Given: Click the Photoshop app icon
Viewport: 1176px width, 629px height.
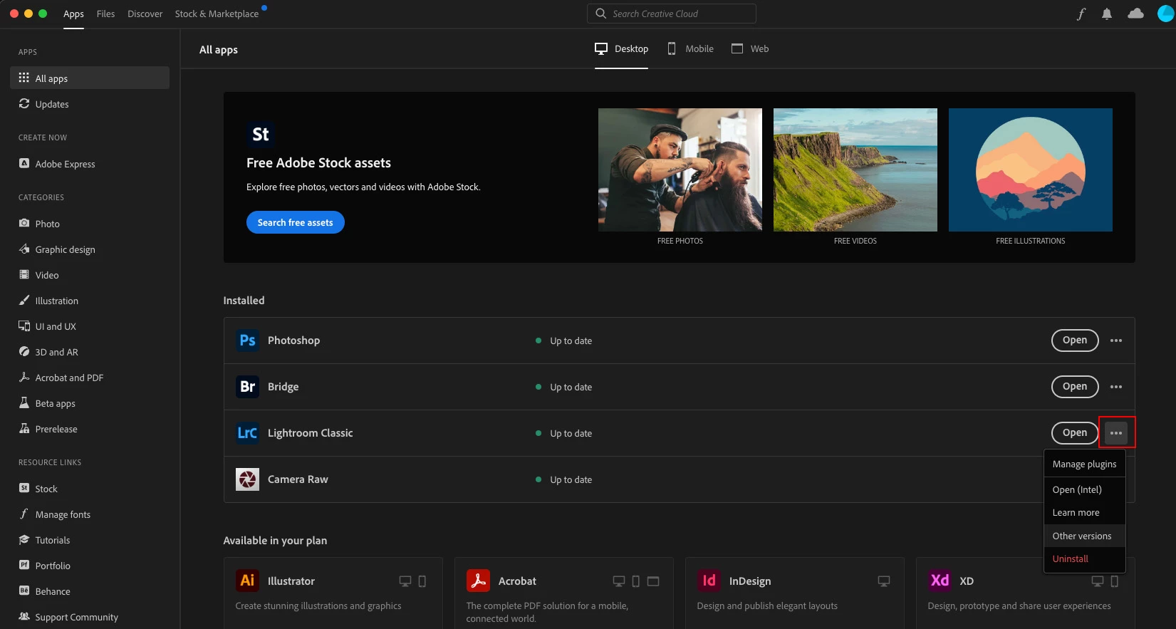Looking at the screenshot, I should [247, 341].
